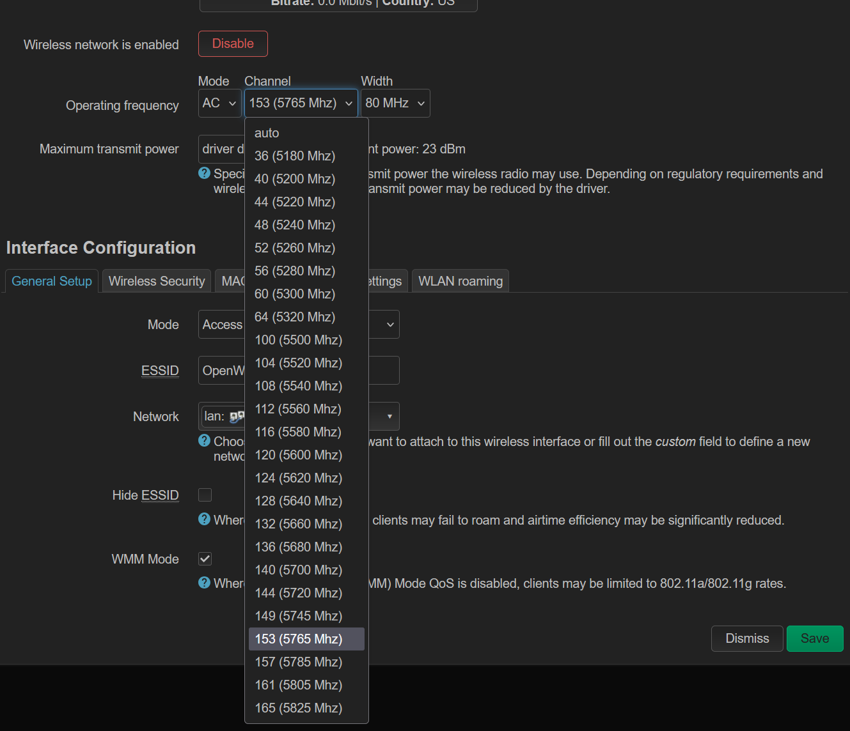850x731 pixels.
Task: Select channel 124 (5620 Mhz)
Action: click(x=306, y=478)
